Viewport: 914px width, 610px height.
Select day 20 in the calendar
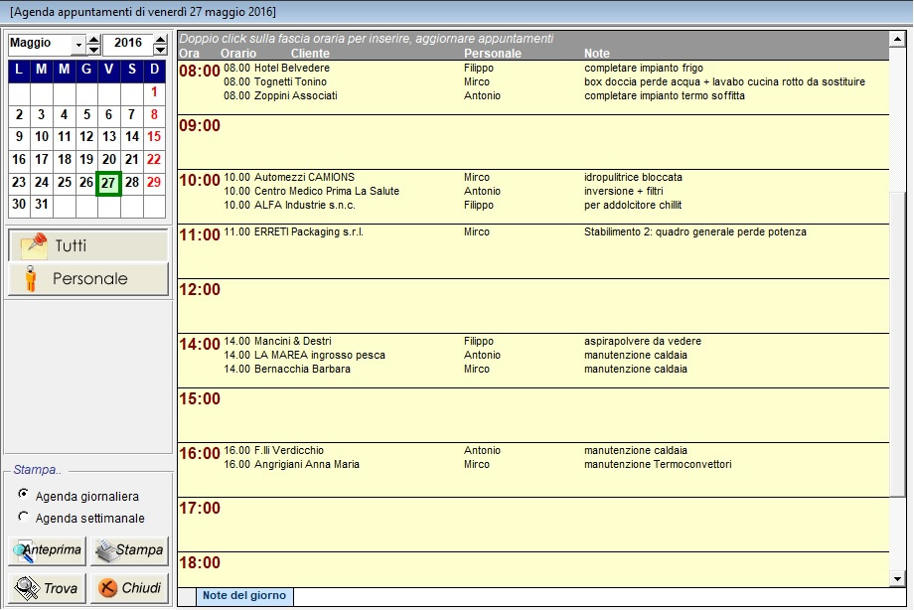coord(109,160)
